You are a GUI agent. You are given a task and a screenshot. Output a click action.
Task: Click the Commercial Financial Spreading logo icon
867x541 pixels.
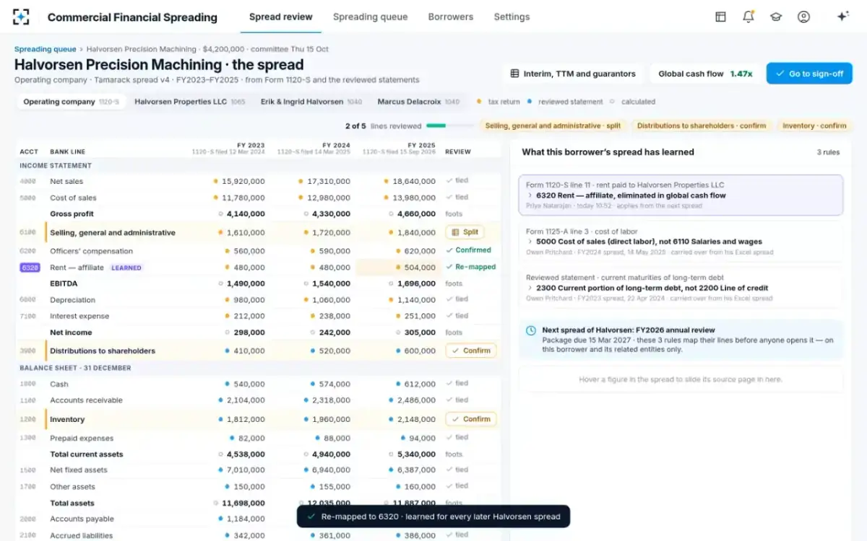tap(22, 17)
